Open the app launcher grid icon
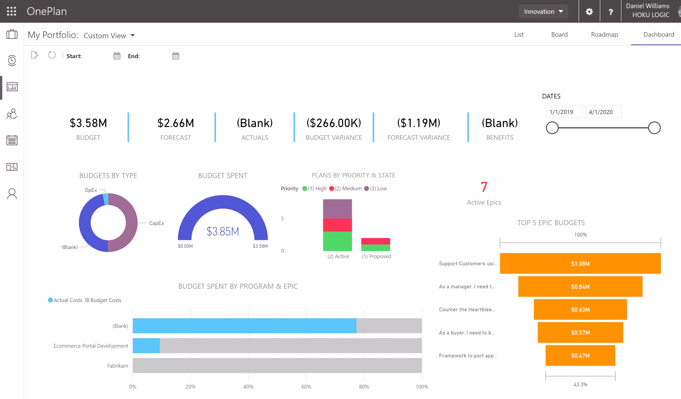This screenshot has width=681, height=399. [x=11, y=11]
